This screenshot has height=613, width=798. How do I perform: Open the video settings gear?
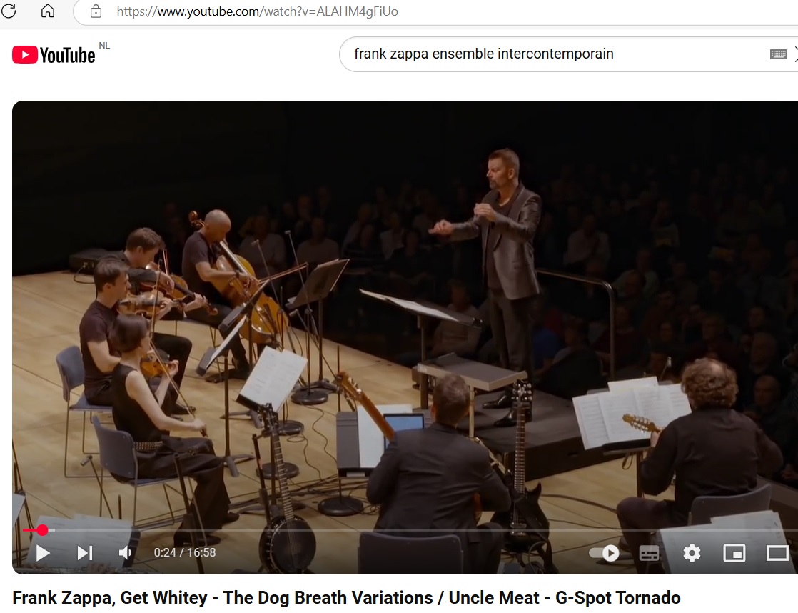click(x=692, y=553)
